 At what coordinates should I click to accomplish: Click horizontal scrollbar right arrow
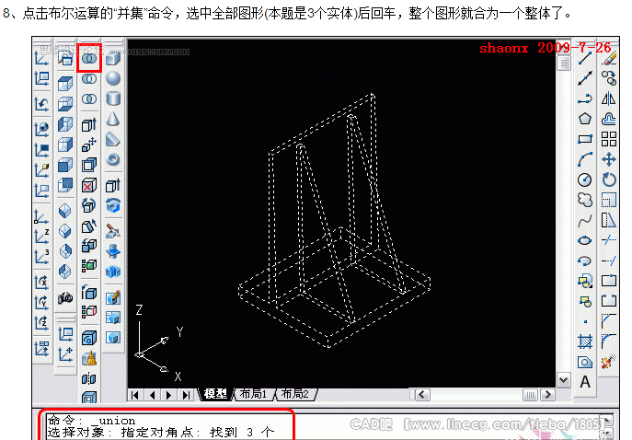[547, 394]
